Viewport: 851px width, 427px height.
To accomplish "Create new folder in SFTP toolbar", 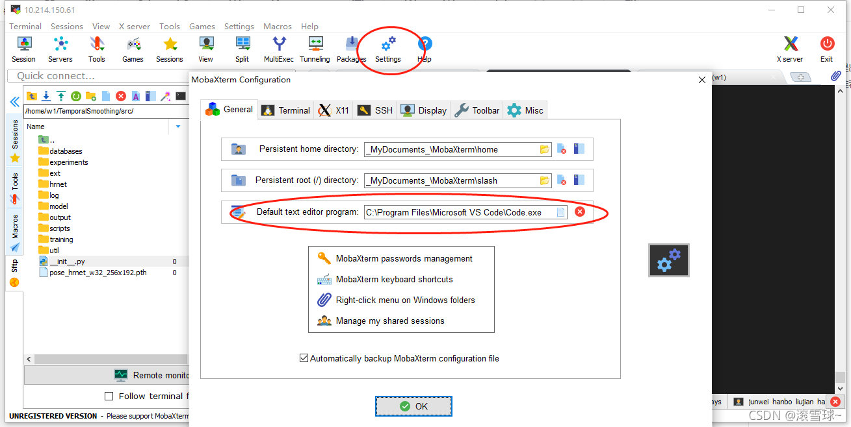I will (x=91, y=96).
